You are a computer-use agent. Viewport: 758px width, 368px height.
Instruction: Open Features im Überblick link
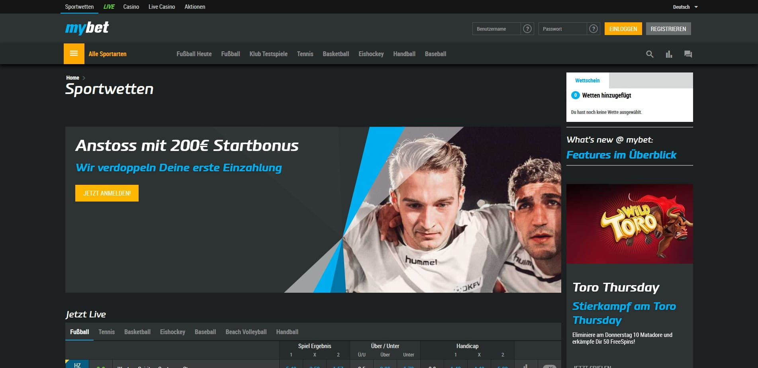621,155
